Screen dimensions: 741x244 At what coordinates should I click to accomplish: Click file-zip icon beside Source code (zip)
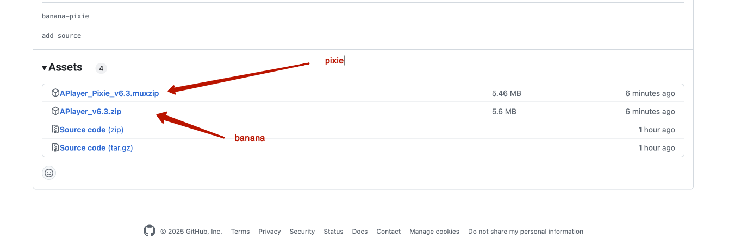55,130
